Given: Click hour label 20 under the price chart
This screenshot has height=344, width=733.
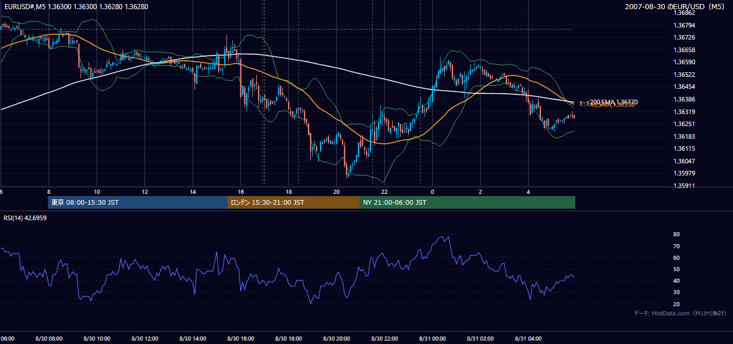Looking at the screenshot, I should (x=337, y=191).
